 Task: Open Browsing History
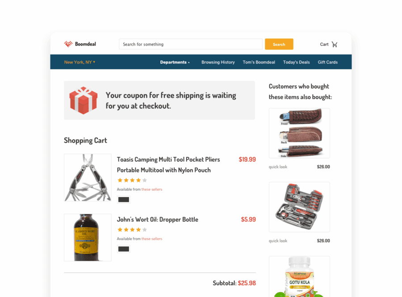point(218,62)
